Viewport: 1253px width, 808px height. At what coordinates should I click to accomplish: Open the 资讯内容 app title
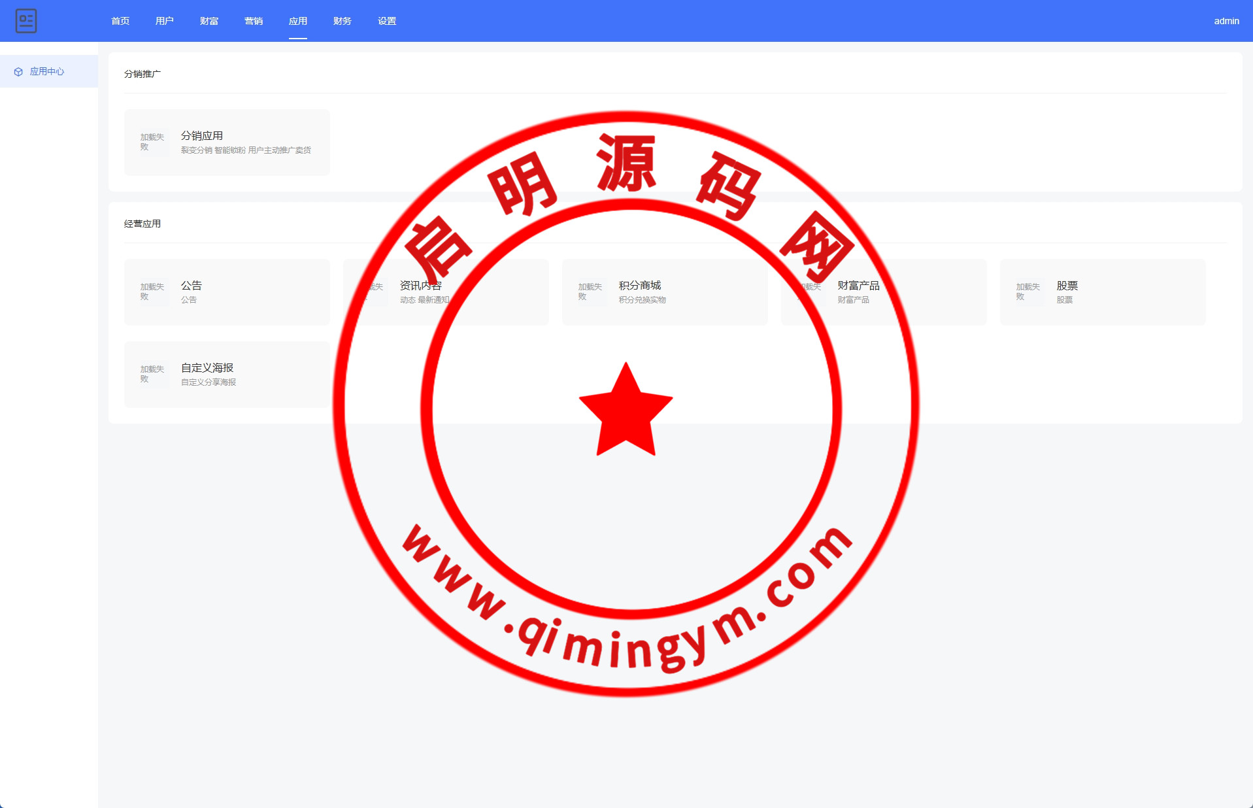(421, 286)
